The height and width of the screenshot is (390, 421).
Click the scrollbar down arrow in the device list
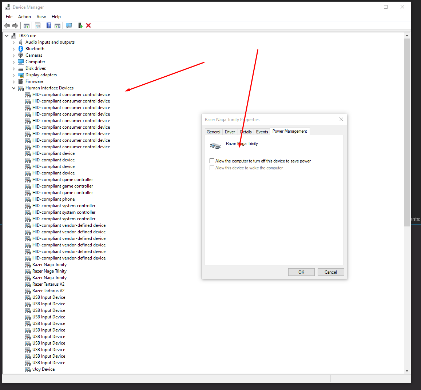coord(407,370)
